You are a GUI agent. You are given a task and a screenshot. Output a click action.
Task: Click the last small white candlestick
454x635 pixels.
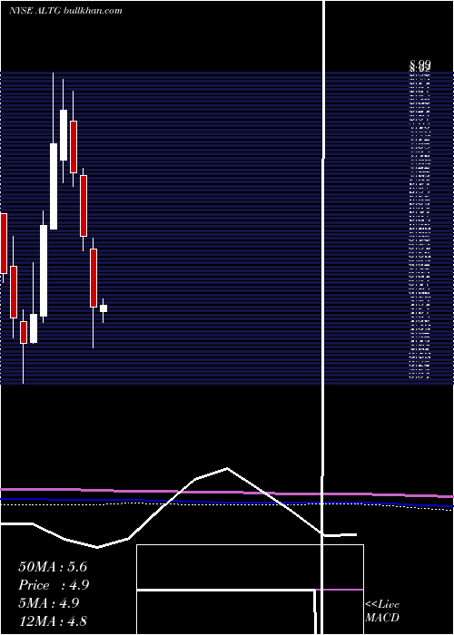tap(104, 308)
